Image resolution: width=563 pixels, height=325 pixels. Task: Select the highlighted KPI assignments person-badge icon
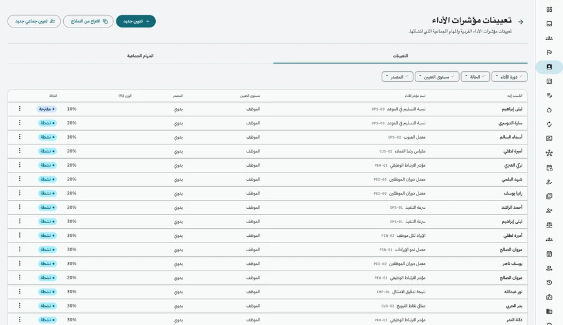[549, 67]
